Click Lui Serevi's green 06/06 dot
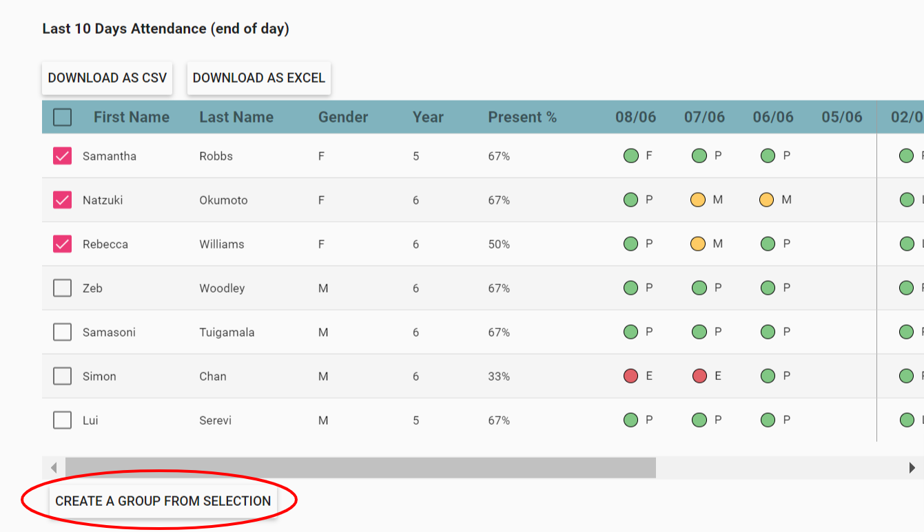 (768, 420)
